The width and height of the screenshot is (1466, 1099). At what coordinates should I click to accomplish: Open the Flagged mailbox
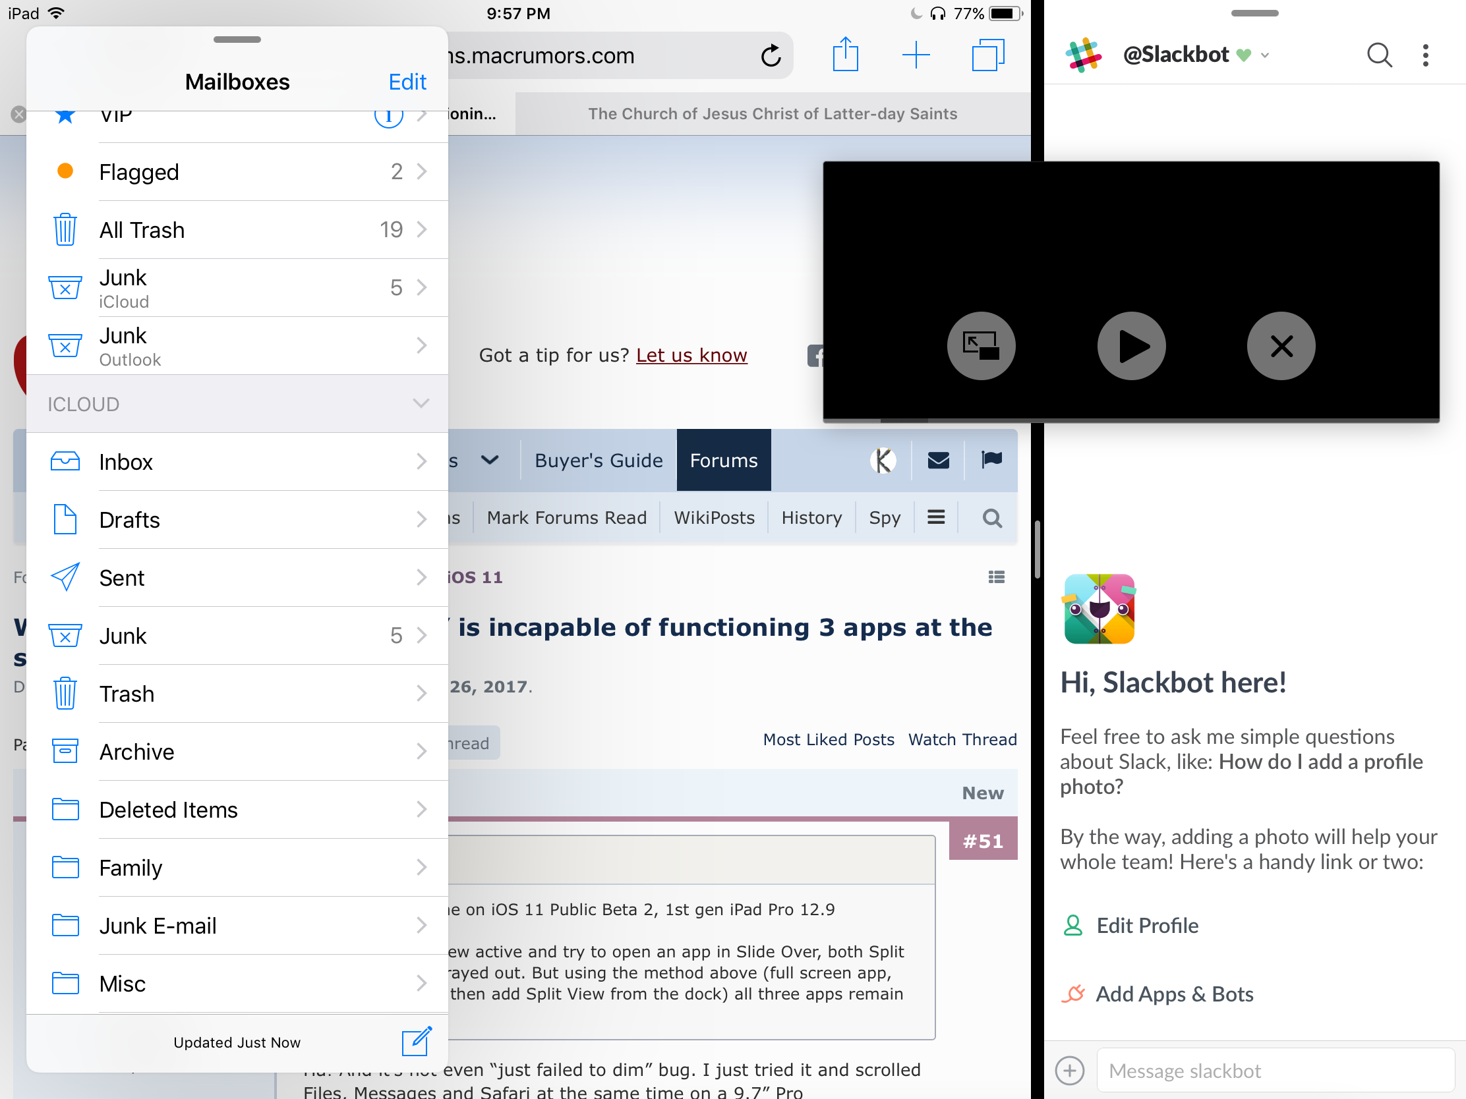pyautogui.click(x=237, y=171)
